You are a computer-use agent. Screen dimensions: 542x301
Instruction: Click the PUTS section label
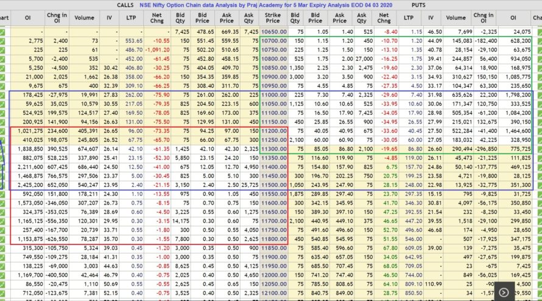point(418,5)
